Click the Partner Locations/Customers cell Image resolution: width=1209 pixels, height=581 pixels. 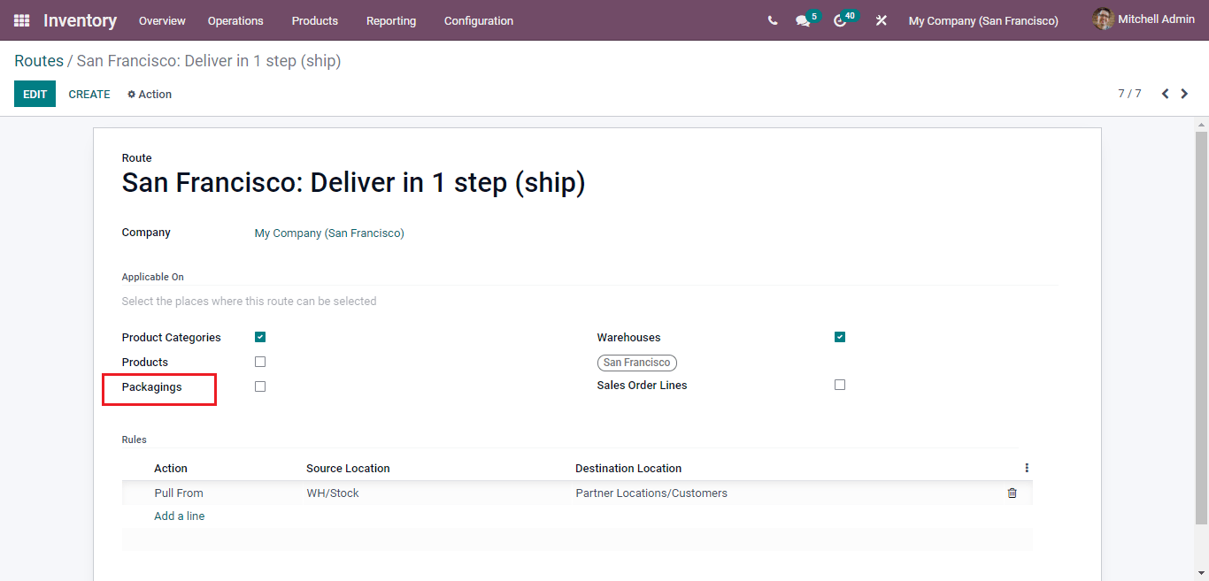(651, 493)
